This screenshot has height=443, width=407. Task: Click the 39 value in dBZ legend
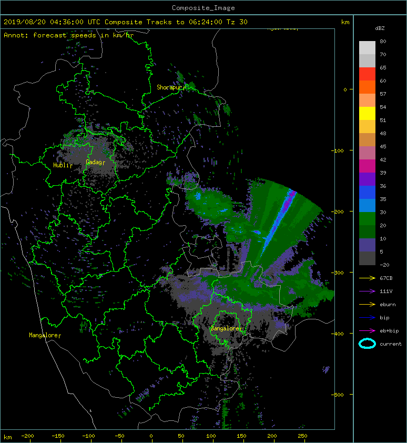[383, 173]
